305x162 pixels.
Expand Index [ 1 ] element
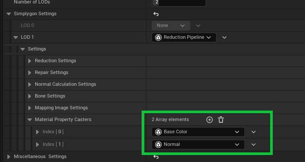37,145
